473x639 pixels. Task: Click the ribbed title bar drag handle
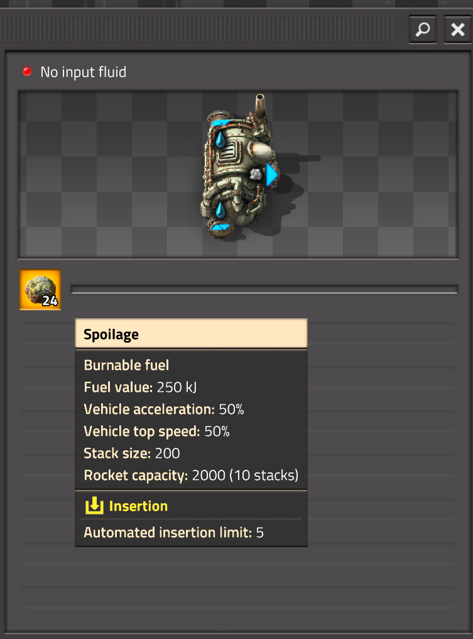(x=197, y=30)
